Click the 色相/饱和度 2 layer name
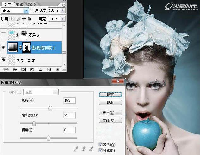Screen dimensions: 200x155 coord(43,48)
